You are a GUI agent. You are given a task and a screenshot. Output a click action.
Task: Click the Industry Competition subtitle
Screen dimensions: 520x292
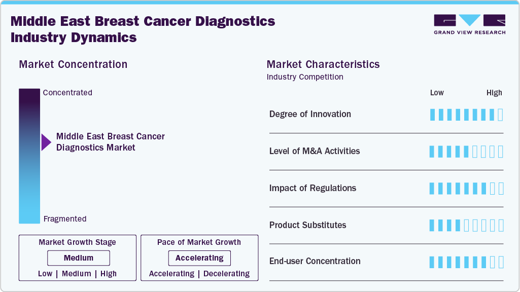click(x=305, y=77)
